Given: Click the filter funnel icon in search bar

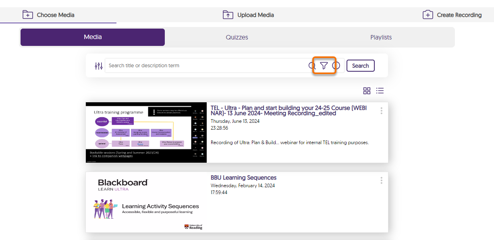Looking at the screenshot, I should [324, 66].
